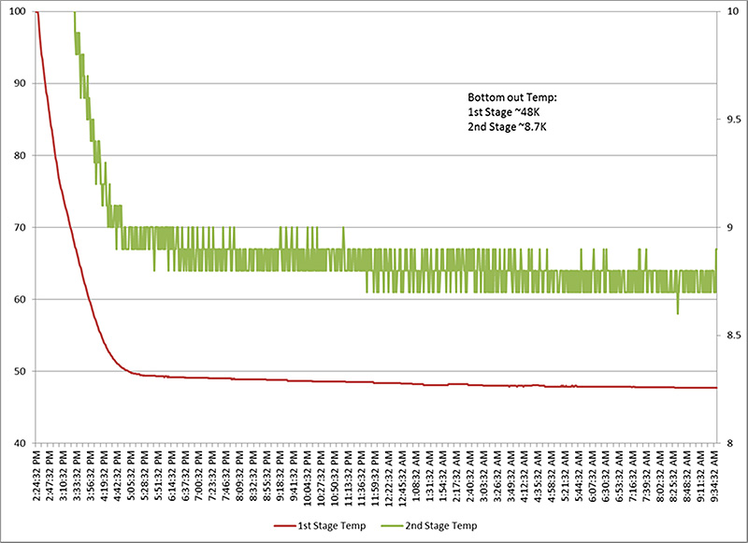Click the 70 tick label on left axis

21,227
